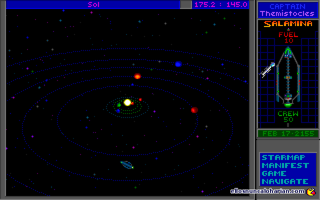Click the yellow Sun at center
320x200 pixels.
tap(127, 102)
